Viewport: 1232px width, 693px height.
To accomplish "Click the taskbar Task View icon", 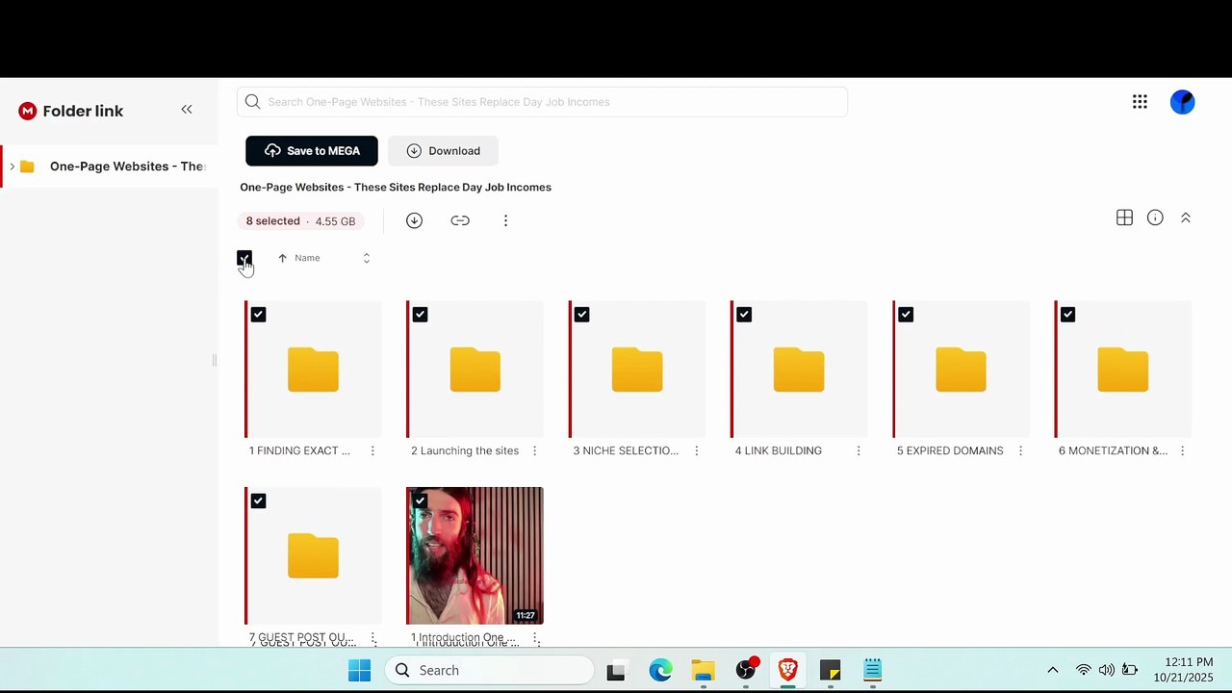I will pyautogui.click(x=616, y=671).
